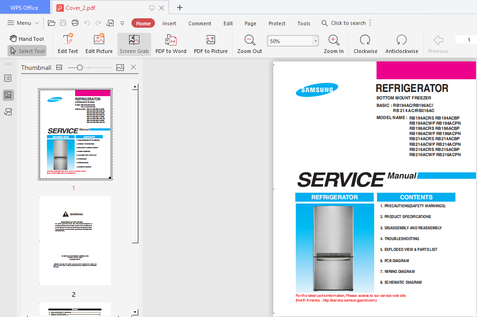Click the blue CONTENTS header
The width and height of the screenshot is (477, 317).
click(x=416, y=197)
